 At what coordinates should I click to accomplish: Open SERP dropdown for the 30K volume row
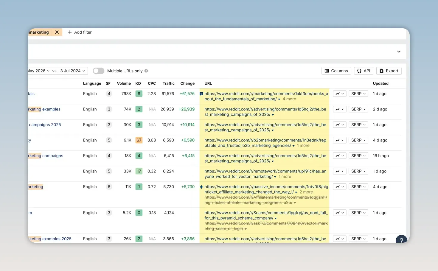[358, 125]
